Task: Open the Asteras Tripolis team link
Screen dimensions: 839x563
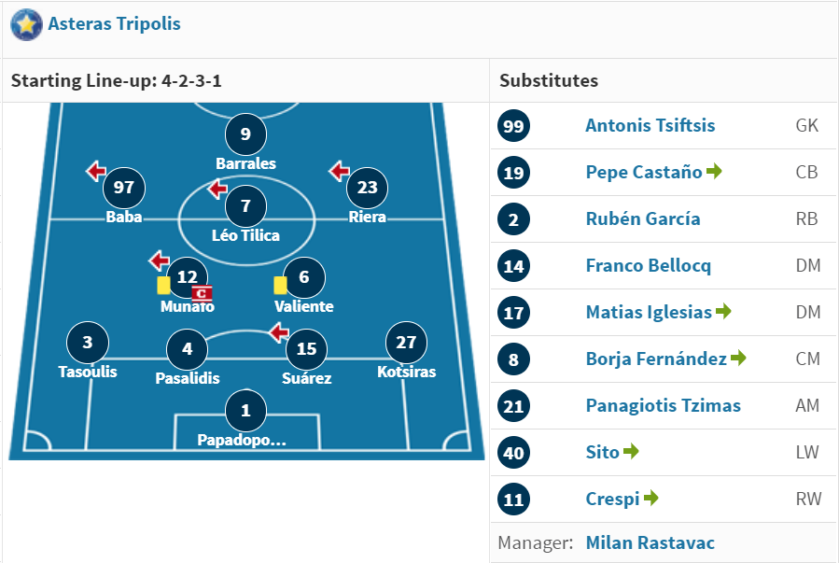Action: pyautogui.click(x=114, y=24)
